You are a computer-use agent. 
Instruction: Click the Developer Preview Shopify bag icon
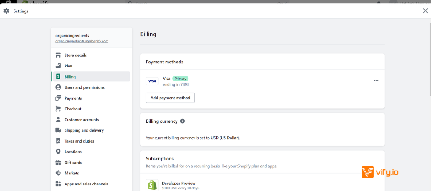(x=152, y=185)
